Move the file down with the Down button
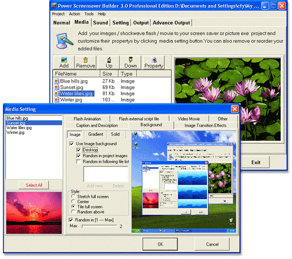This screenshot has width=292, height=259. click(x=130, y=63)
